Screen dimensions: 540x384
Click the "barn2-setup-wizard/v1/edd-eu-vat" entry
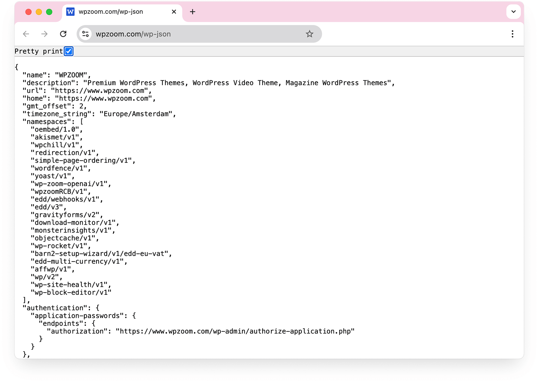101,254
